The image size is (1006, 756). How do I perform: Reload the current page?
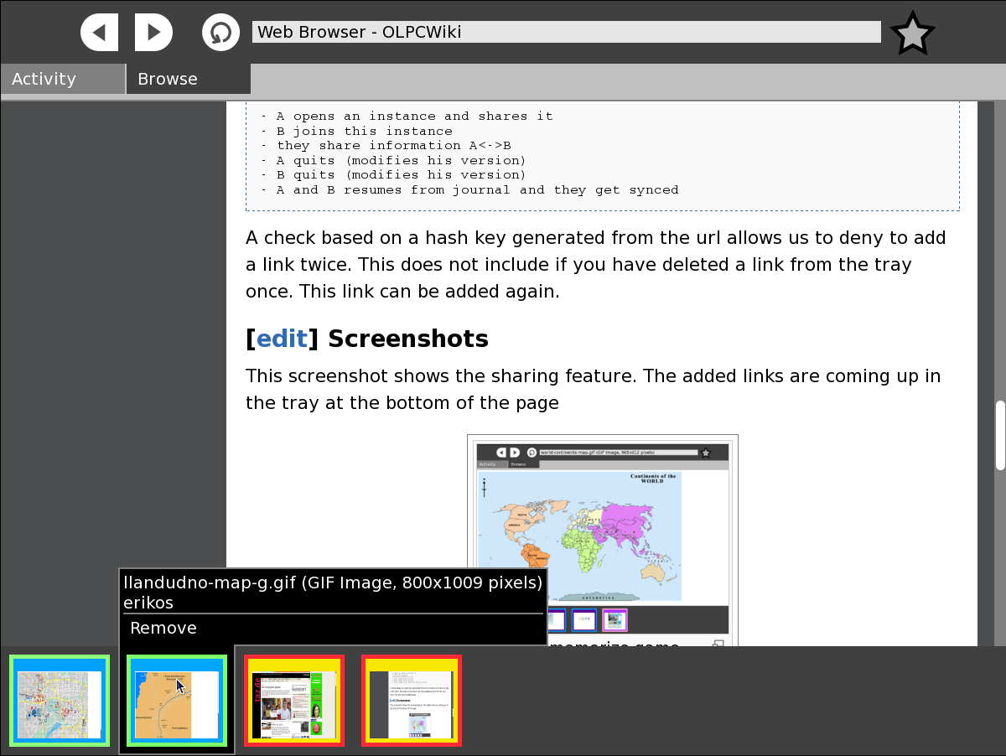tap(221, 33)
